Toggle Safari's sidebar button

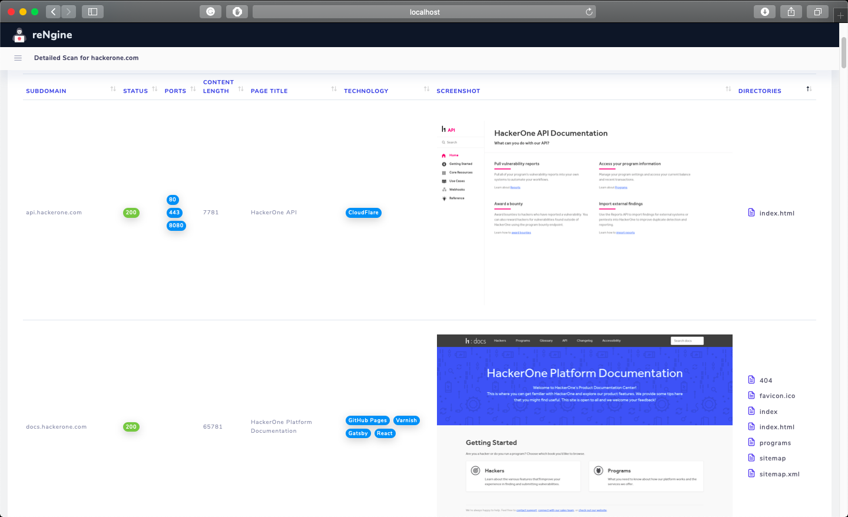[x=92, y=12]
